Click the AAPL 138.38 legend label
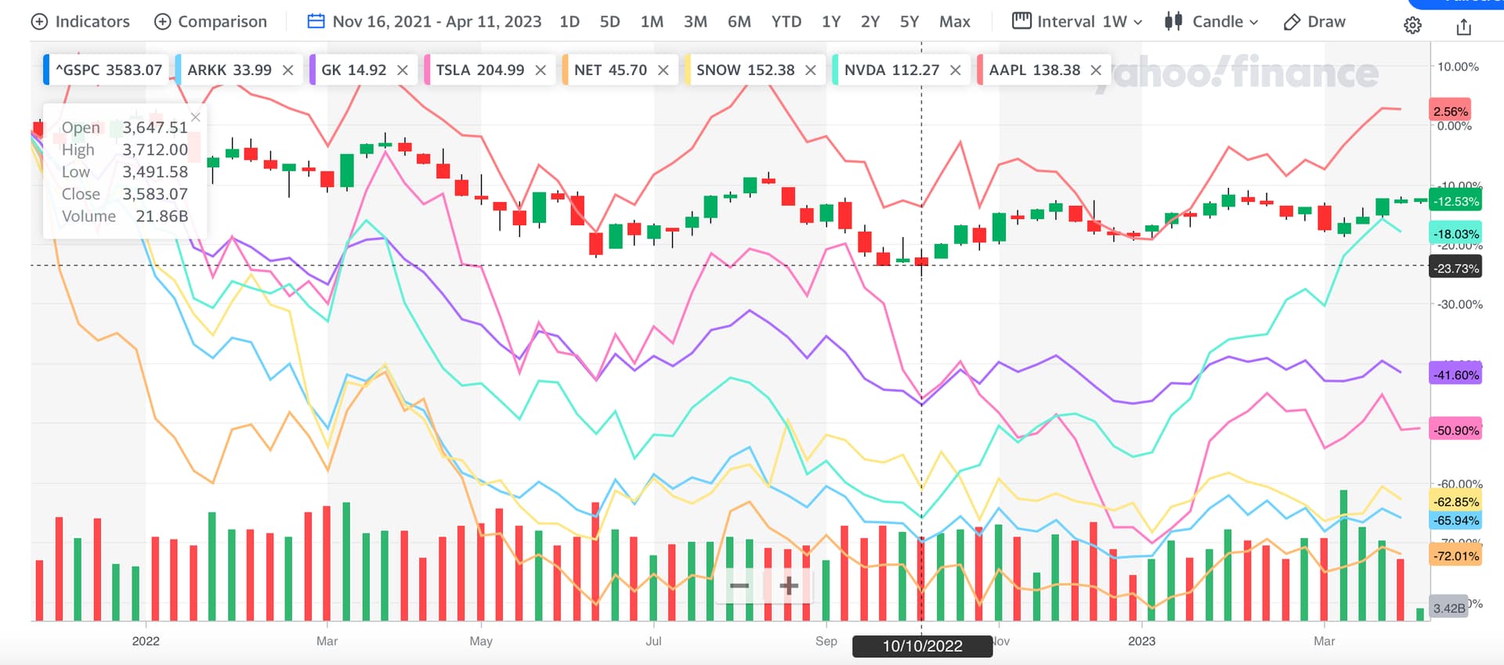 (x=1035, y=70)
